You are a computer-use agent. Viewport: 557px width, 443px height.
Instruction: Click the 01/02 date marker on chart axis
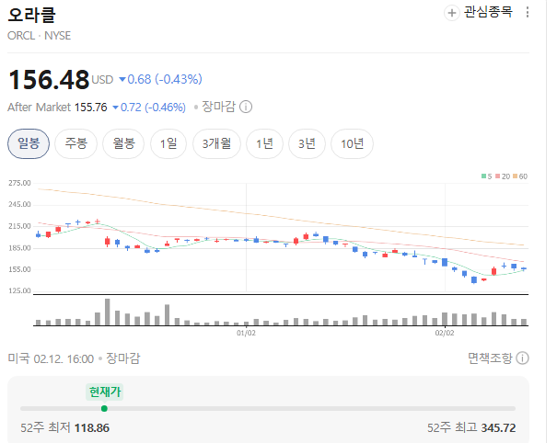246,333
